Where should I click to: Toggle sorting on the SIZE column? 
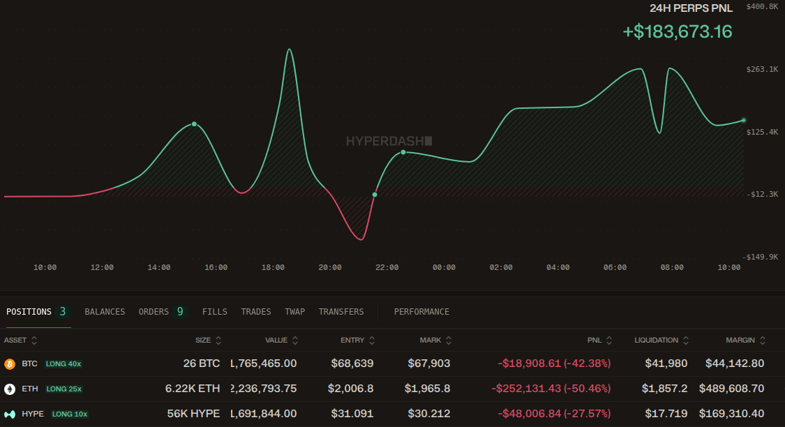click(218, 340)
